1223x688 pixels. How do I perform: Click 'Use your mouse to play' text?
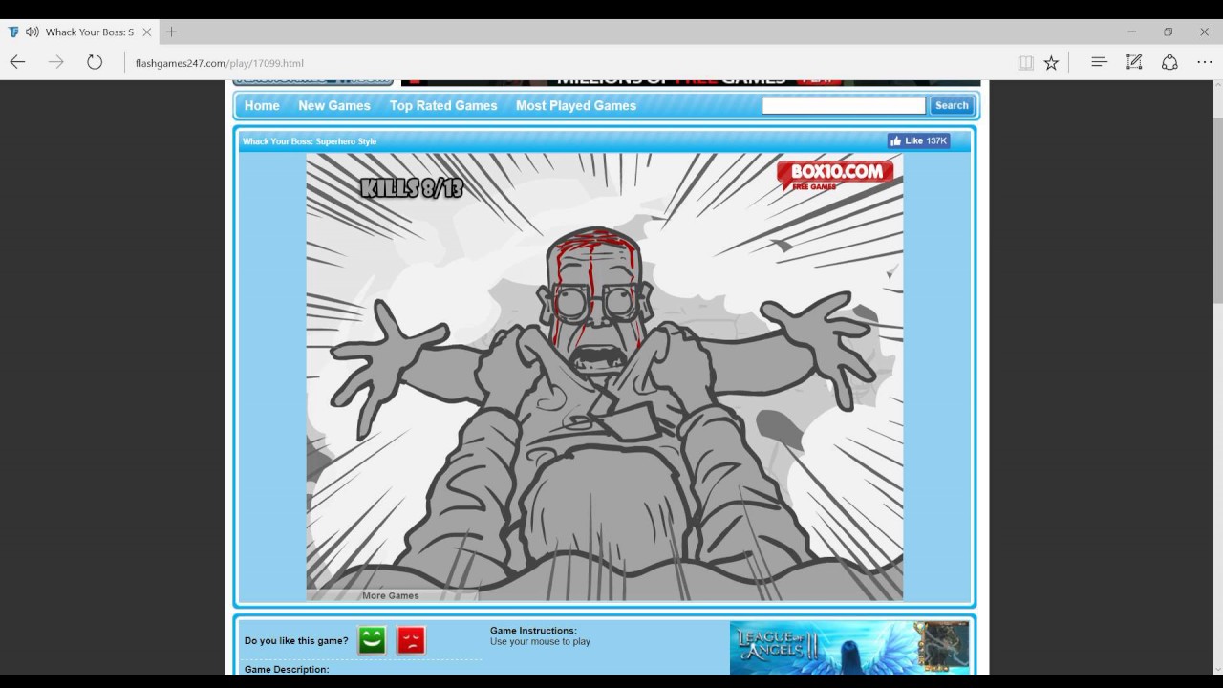click(x=540, y=642)
